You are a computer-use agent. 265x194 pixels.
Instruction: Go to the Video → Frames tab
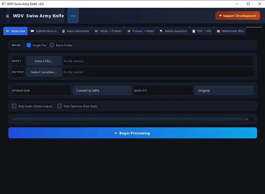(108, 31)
